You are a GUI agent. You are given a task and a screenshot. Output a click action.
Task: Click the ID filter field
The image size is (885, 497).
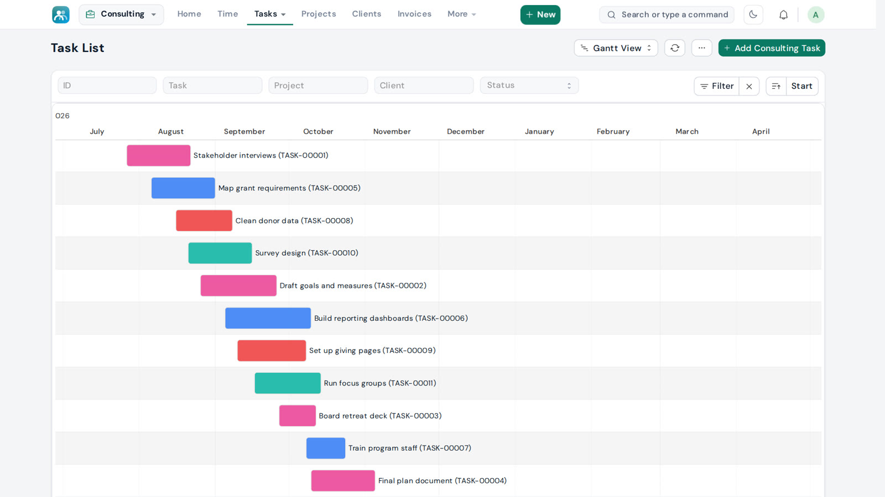click(x=107, y=86)
